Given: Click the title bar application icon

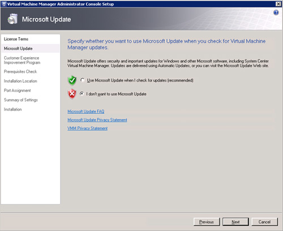Looking at the screenshot, I should click(3, 4).
